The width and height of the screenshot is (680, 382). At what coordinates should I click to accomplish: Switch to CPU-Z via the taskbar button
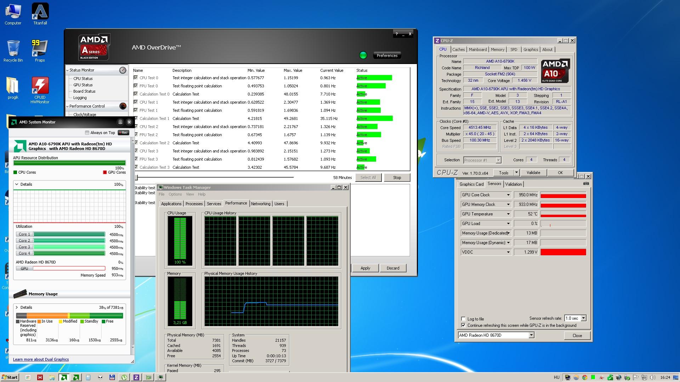click(x=136, y=377)
